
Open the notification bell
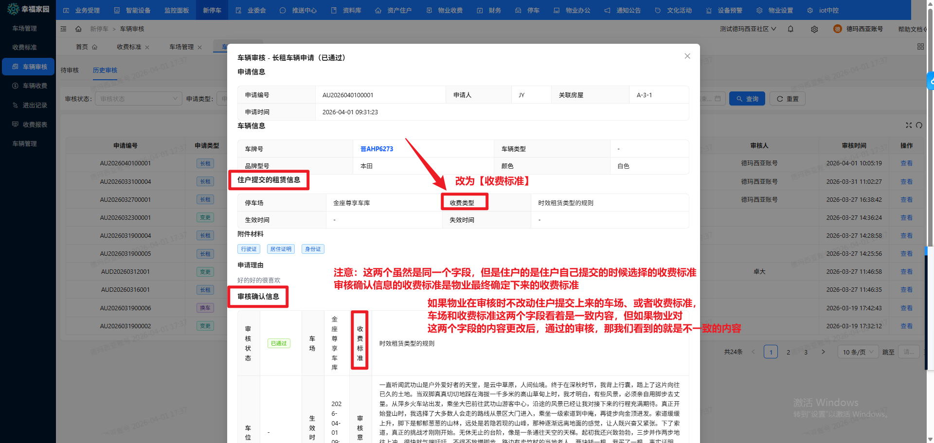[x=790, y=29]
